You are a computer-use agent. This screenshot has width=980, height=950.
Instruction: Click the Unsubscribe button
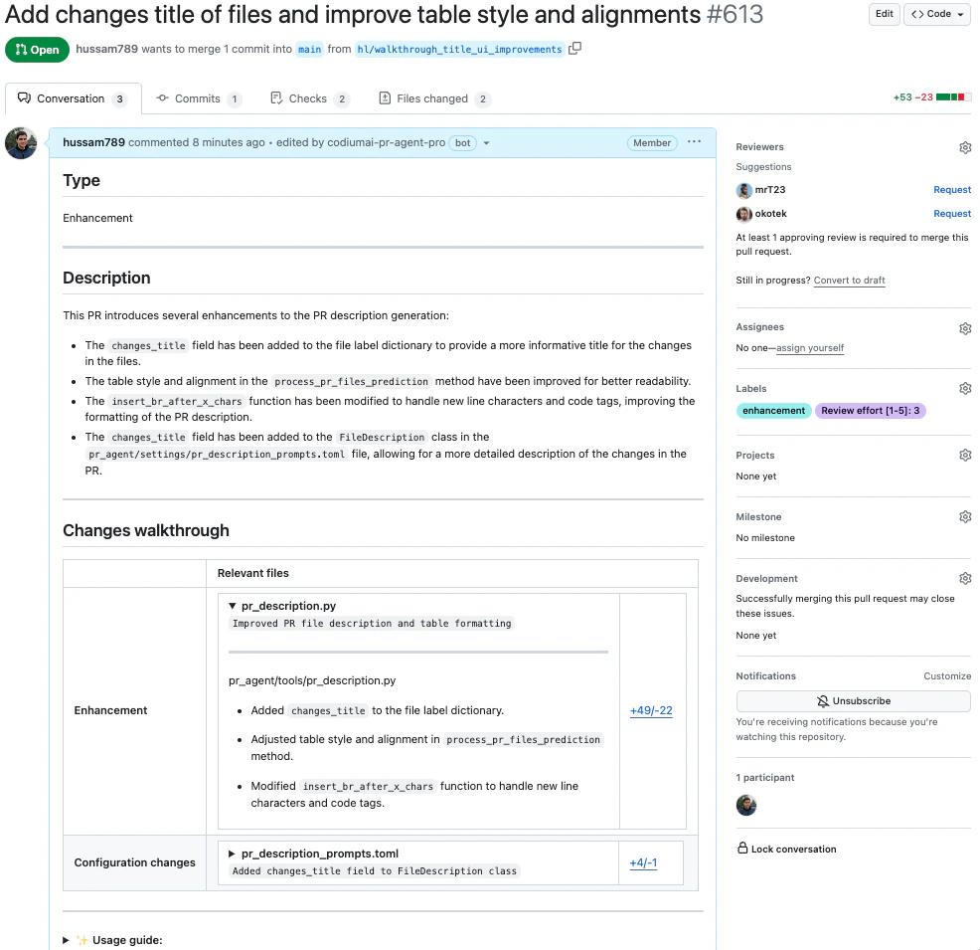tap(853, 701)
